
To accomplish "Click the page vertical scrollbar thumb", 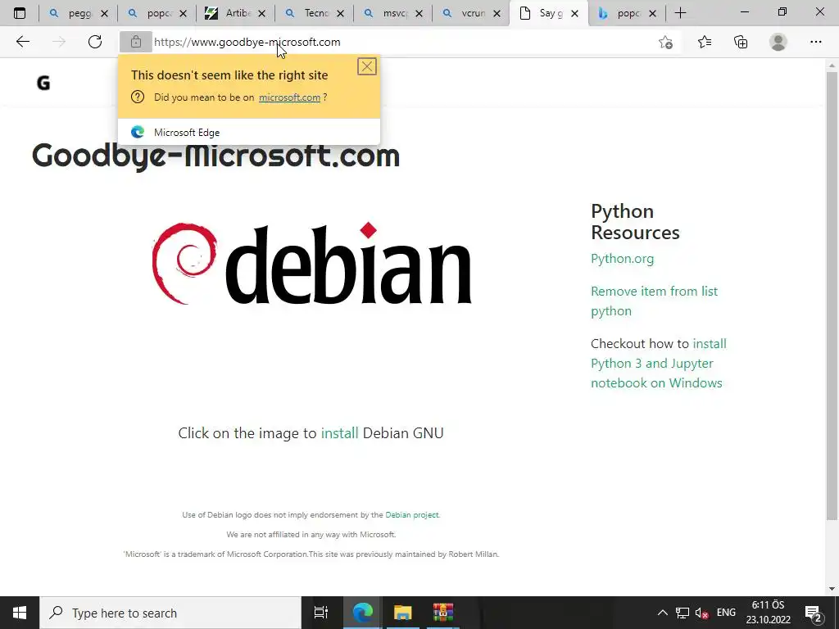I will [832, 295].
